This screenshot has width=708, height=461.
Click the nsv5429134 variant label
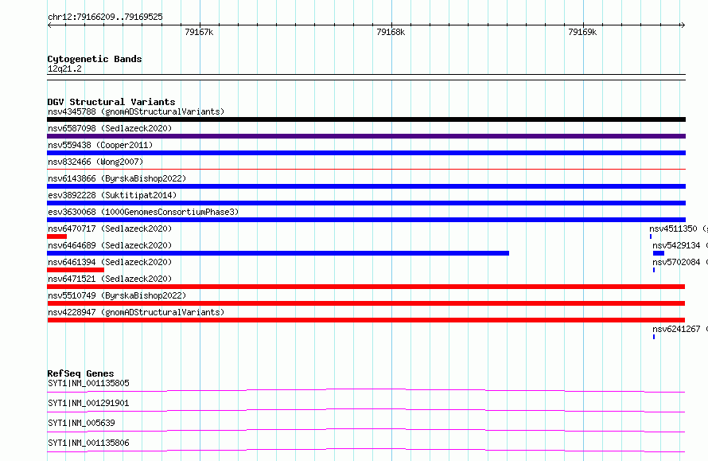[680, 245]
